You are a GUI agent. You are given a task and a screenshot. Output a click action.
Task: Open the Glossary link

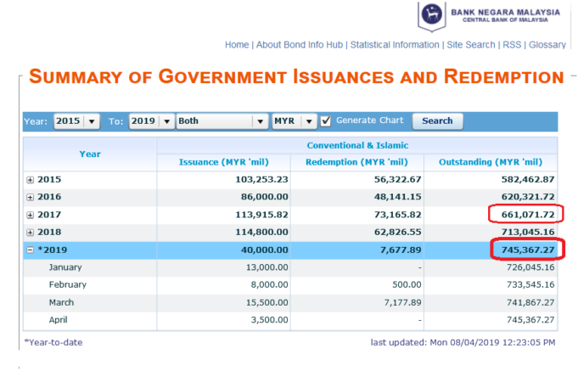547,45
